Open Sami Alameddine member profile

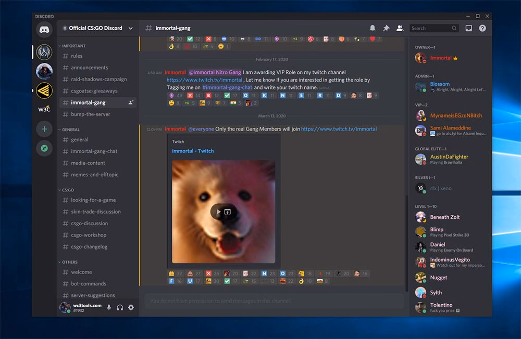449,131
